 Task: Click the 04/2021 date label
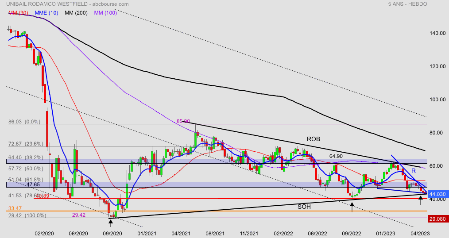pyautogui.click(x=181, y=234)
